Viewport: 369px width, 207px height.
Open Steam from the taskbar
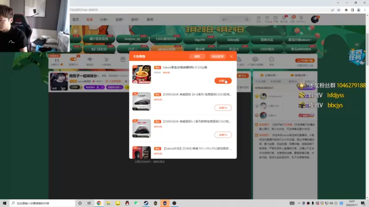(146, 203)
